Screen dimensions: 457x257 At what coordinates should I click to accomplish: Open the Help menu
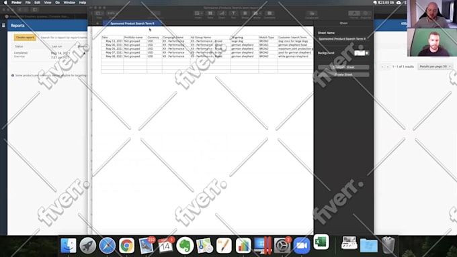click(83, 2)
